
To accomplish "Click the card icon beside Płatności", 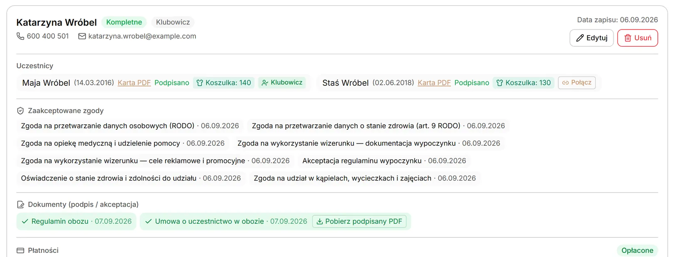I will (x=20, y=250).
